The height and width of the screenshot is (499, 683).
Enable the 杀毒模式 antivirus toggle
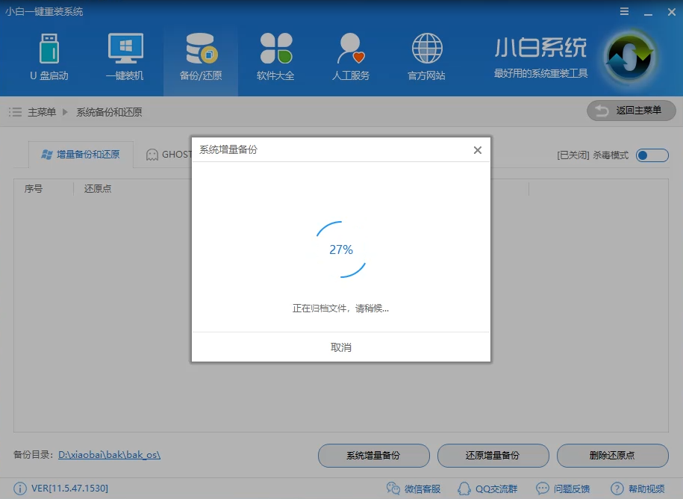(x=650, y=155)
